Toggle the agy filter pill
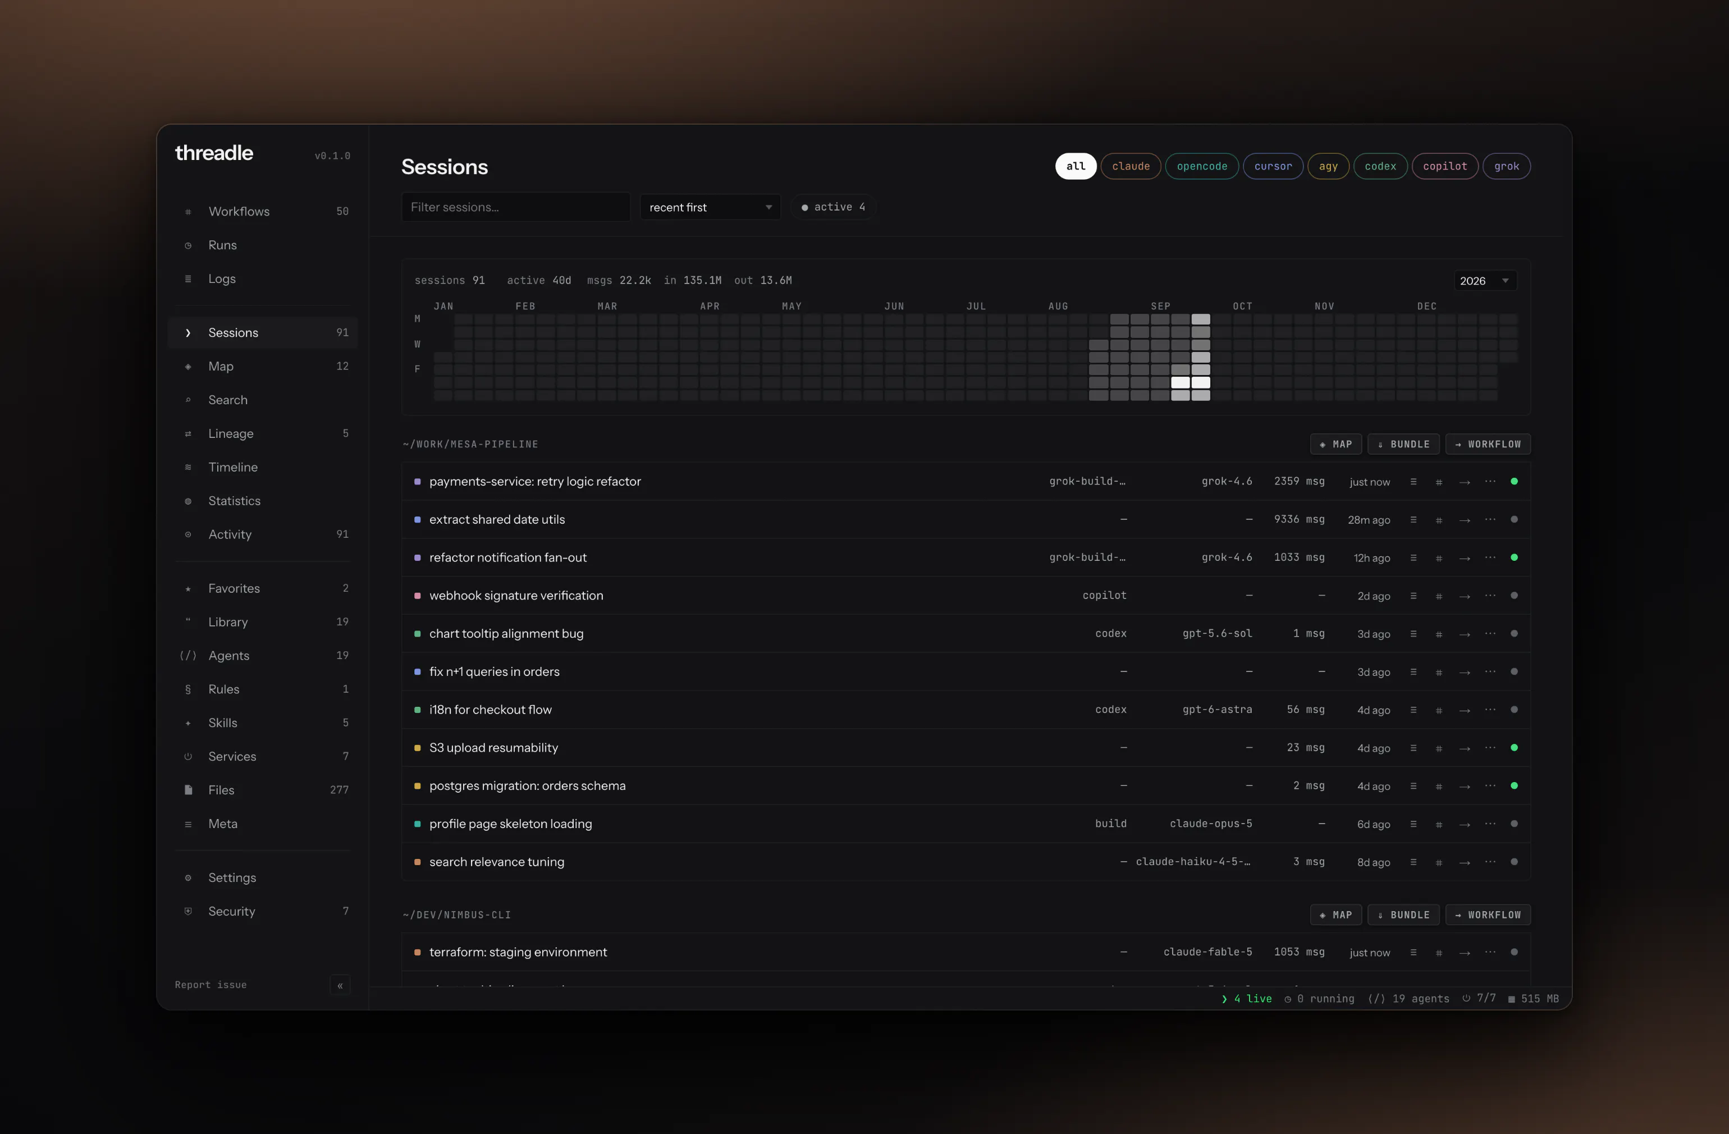The width and height of the screenshot is (1729, 1134). pyautogui.click(x=1328, y=166)
